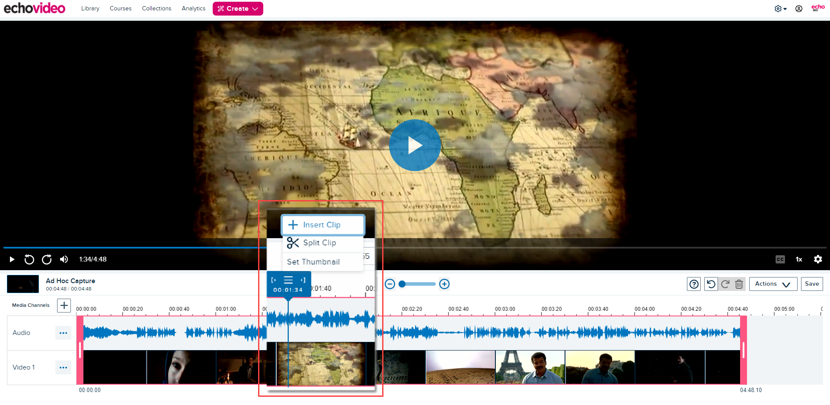830x405 pixels.
Task: Select Set Thumbnail option
Action: click(323, 262)
